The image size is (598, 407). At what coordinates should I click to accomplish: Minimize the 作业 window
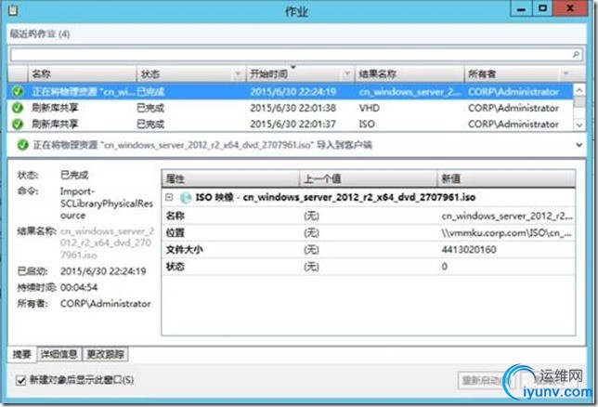521,8
